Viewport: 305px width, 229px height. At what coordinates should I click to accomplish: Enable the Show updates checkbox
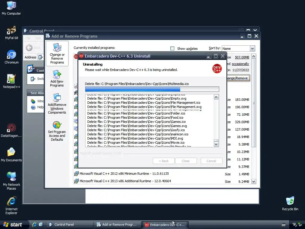coord(172,49)
